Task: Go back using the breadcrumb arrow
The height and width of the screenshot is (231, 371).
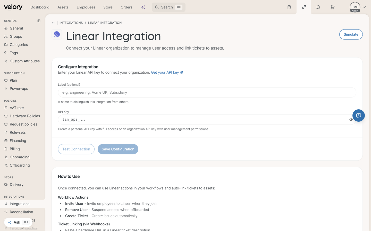Action: click(53, 23)
